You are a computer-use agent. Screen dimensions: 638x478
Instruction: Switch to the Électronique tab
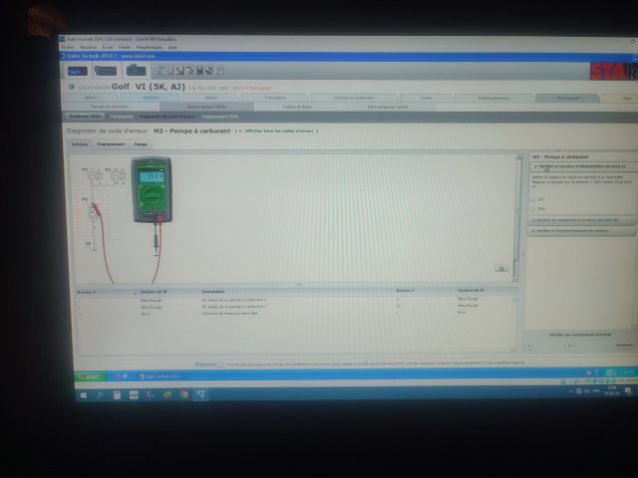click(567, 98)
